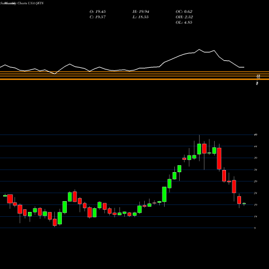Click the 'OC: 0.62' reading
This screenshot has width=269, height=269.
pyautogui.click(x=184, y=12)
